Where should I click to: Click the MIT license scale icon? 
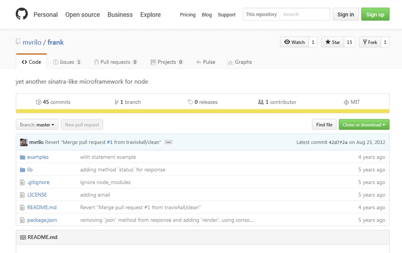pos(346,102)
